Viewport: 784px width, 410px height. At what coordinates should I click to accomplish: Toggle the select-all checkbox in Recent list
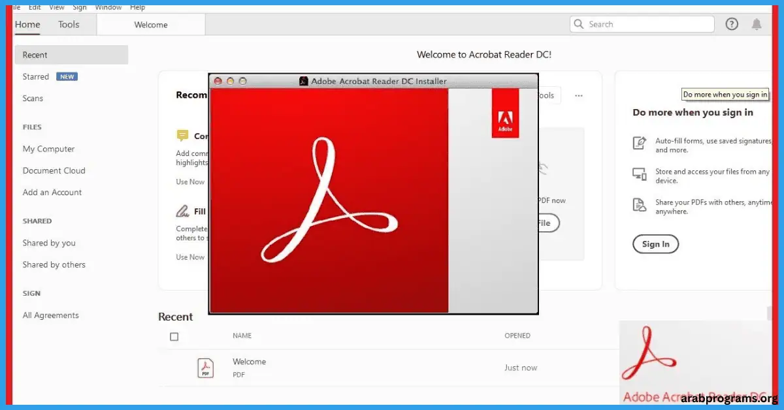pyautogui.click(x=174, y=337)
